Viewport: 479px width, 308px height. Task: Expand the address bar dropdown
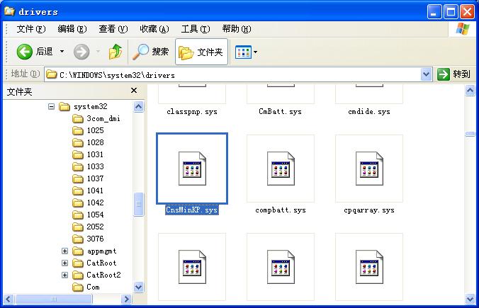[426, 74]
